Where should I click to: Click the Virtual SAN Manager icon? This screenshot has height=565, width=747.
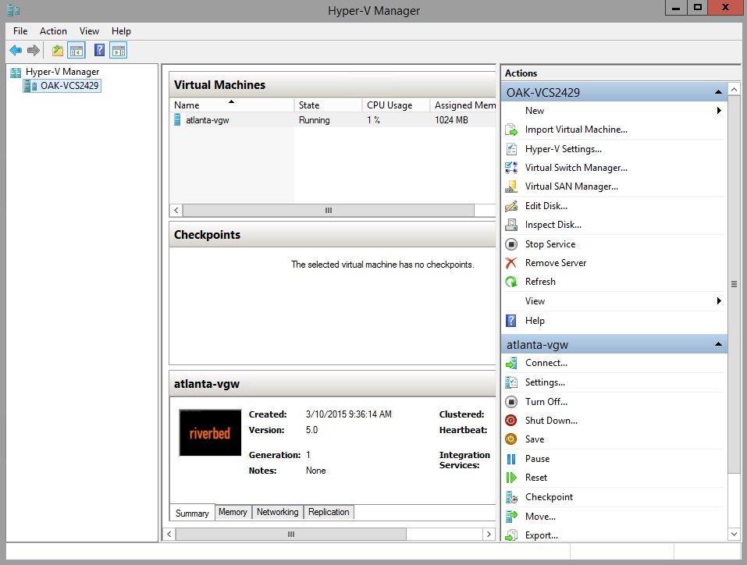511,187
